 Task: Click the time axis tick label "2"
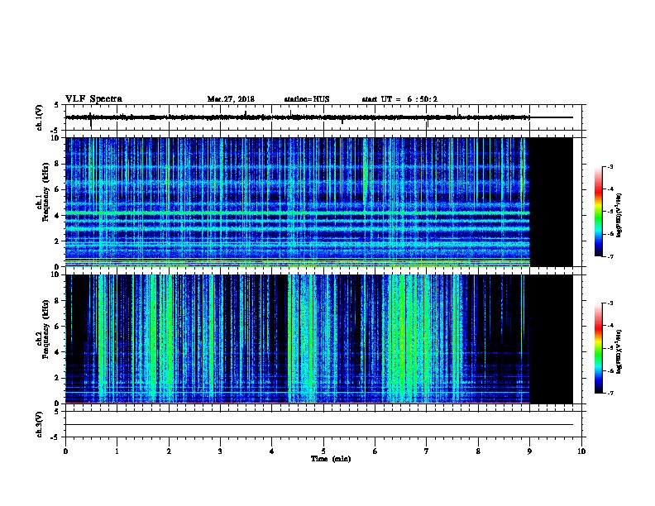click(x=169, y=451)
